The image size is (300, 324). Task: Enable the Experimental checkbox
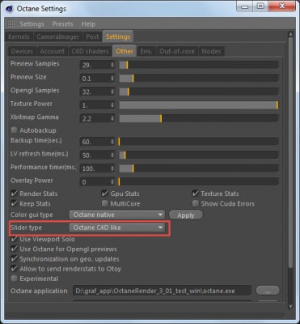click(x=14, y=279)
